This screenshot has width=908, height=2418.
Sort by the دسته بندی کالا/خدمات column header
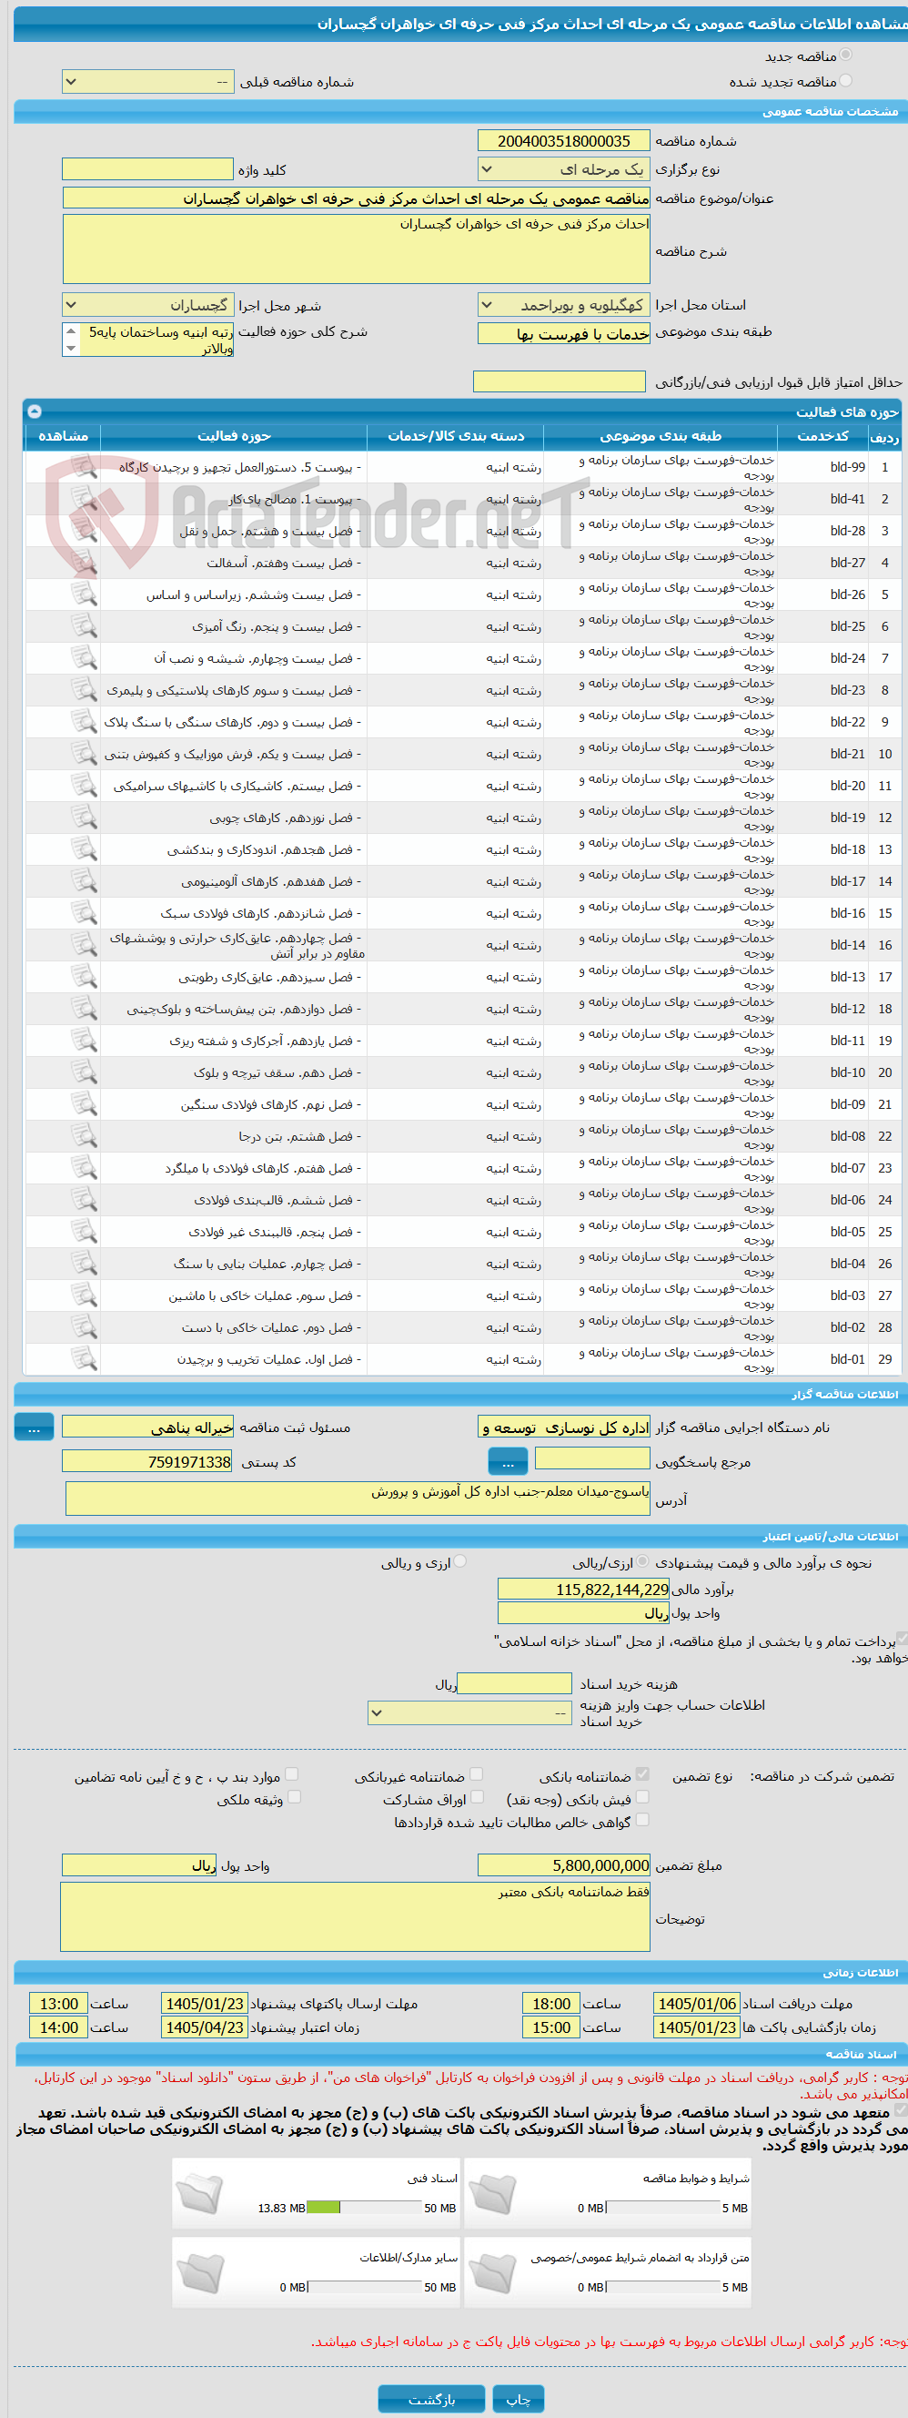coord(456,436)
